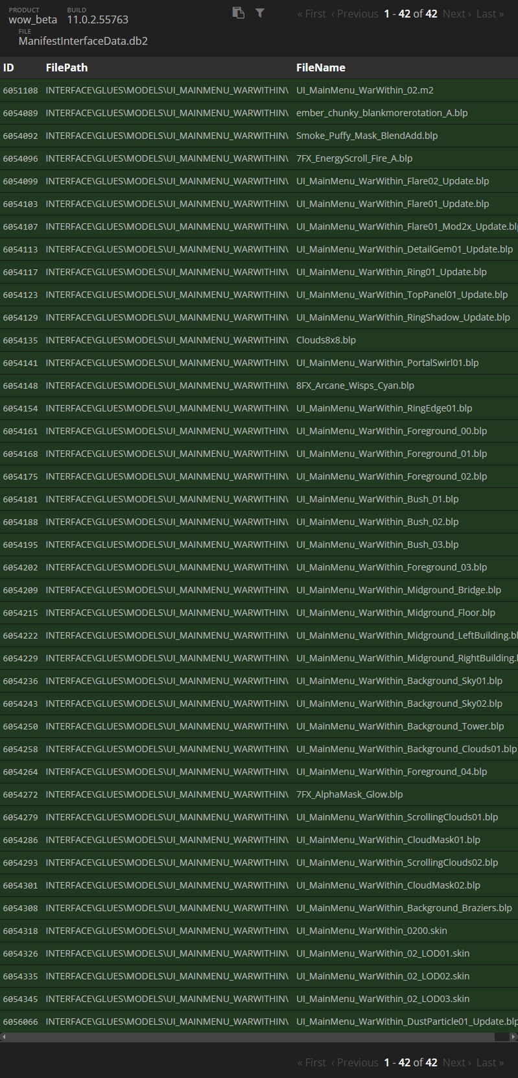
Task: Click UI_MainMenu_WarWithin_Background_Sky02.blp
Action: pos(399,704)
